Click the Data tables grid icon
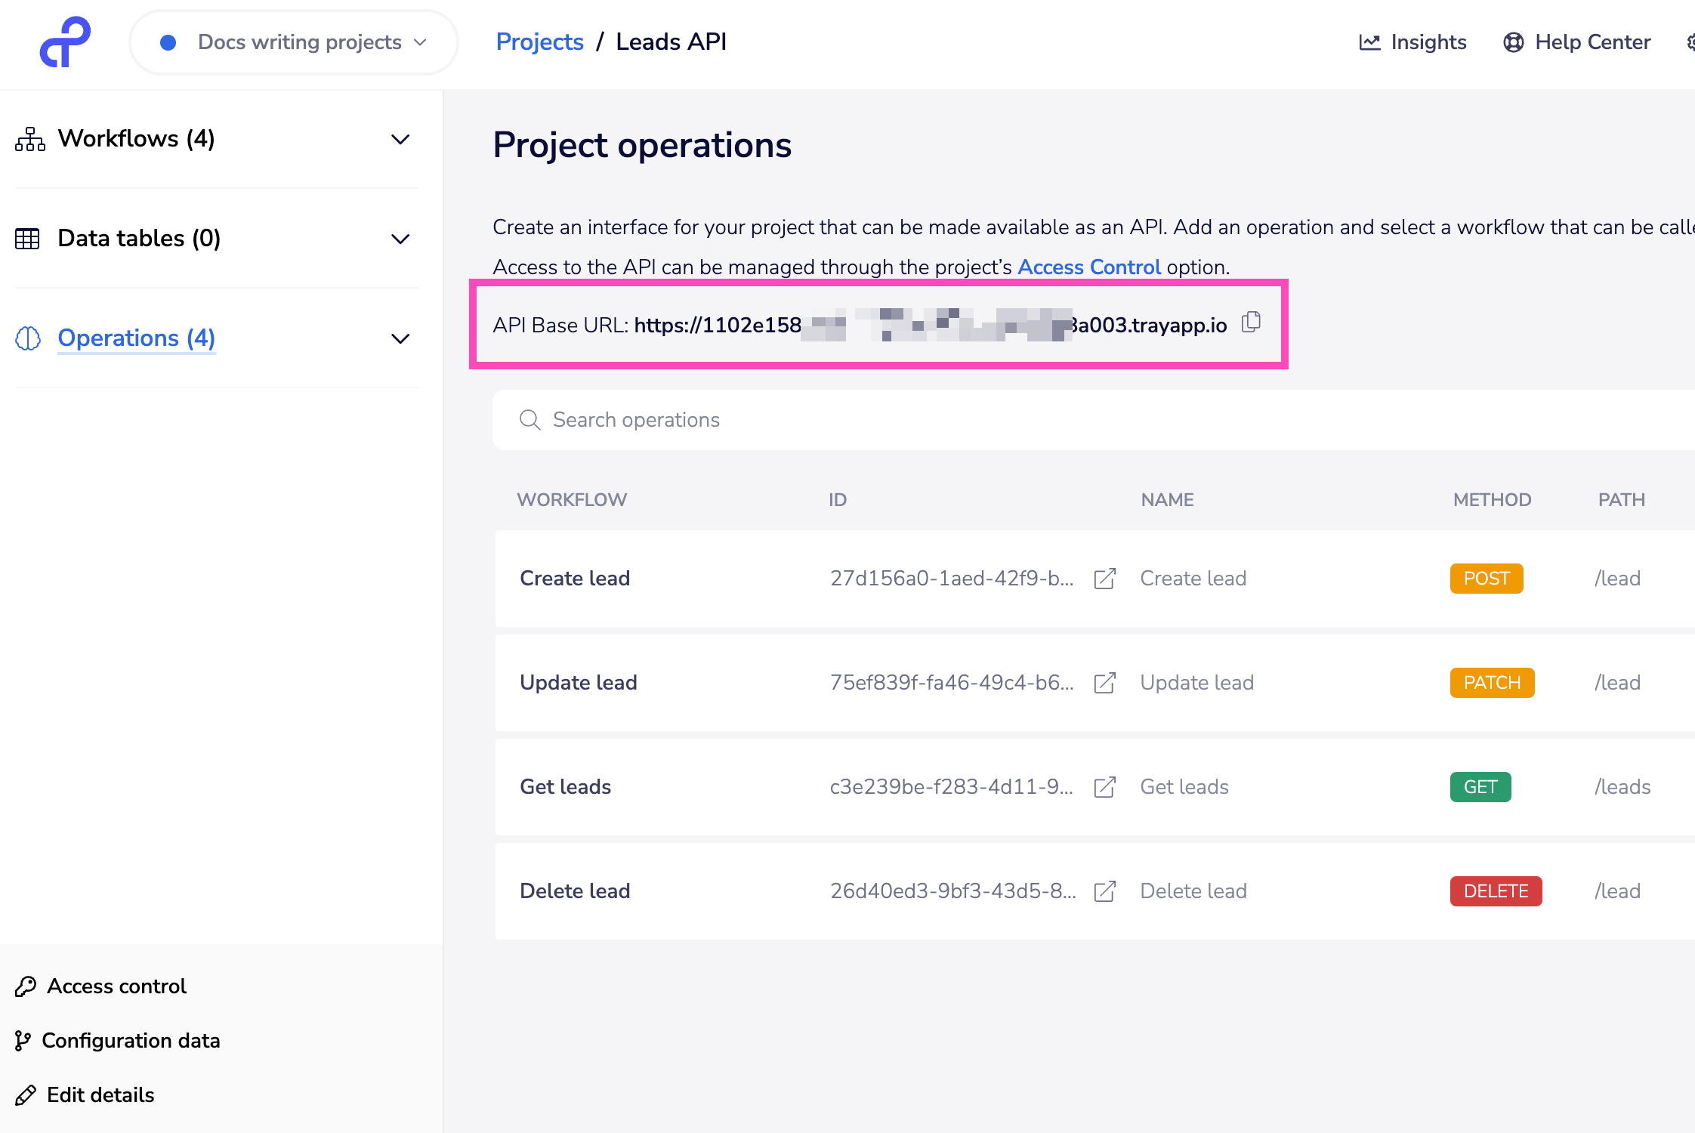Viewport: 1695px width, 1133px height. click(27, 238)
